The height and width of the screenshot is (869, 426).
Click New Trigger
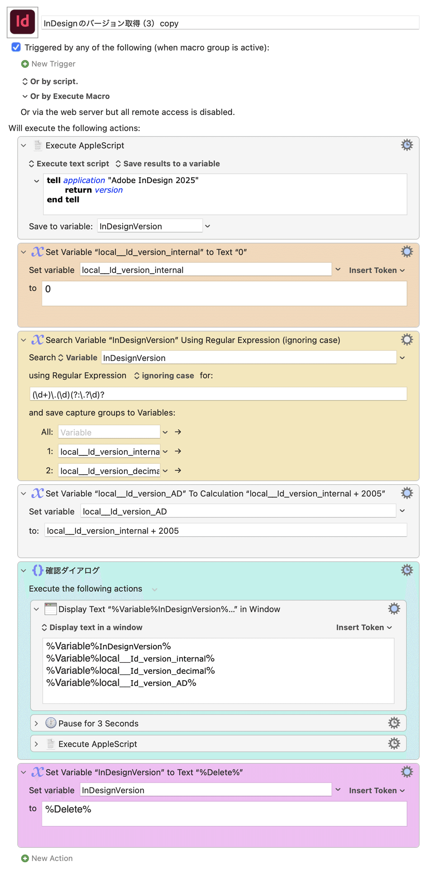click(x=53, y=64)
